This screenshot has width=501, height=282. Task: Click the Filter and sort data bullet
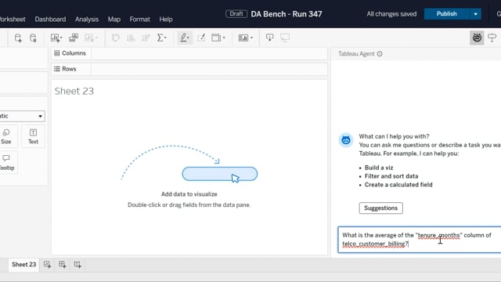pos(391,176)
